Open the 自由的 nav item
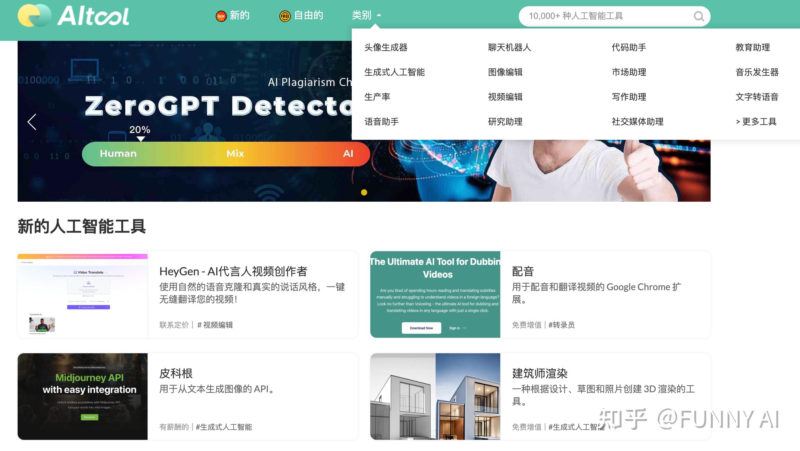800x451 pixels. point(308,15)
